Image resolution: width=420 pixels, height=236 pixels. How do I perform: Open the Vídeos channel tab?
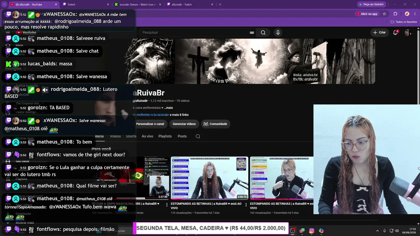tap(115, 136)
